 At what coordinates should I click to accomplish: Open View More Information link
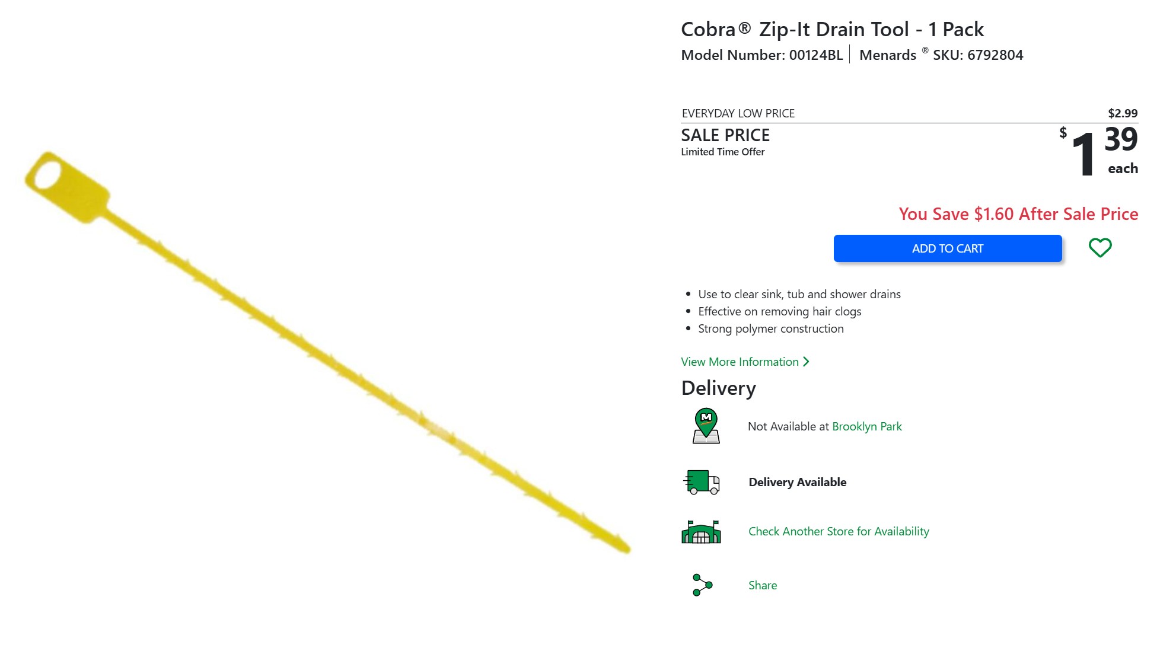point(740,362)
